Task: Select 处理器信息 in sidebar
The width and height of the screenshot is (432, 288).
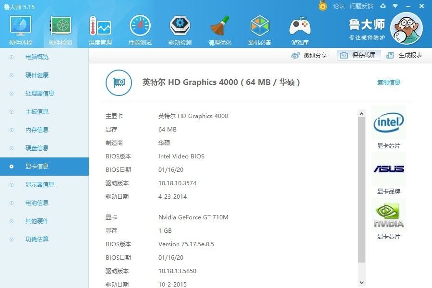Action: click(x=44, y=94)
